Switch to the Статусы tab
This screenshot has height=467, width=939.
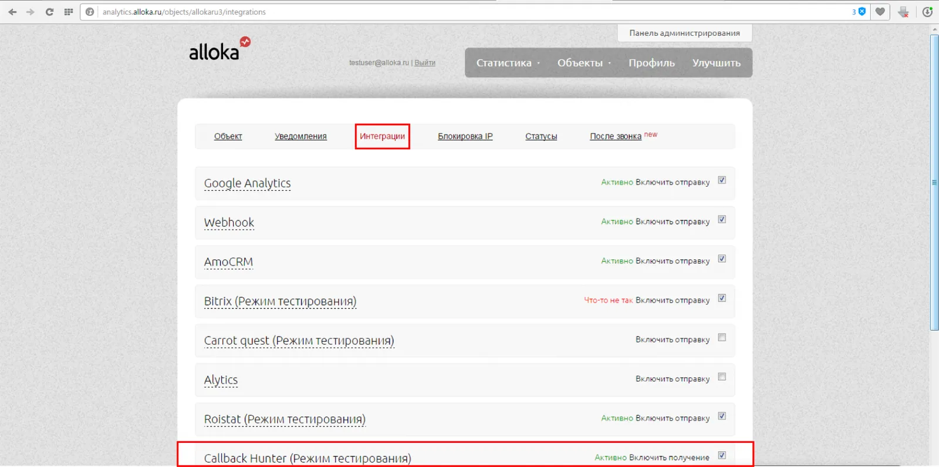(x=541, y=136)
